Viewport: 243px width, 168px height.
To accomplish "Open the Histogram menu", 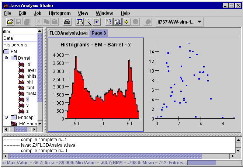I will (59, 13).
